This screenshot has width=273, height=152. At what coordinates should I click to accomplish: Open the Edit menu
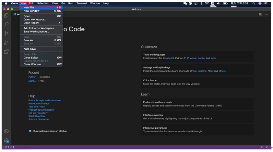(31, 3)
